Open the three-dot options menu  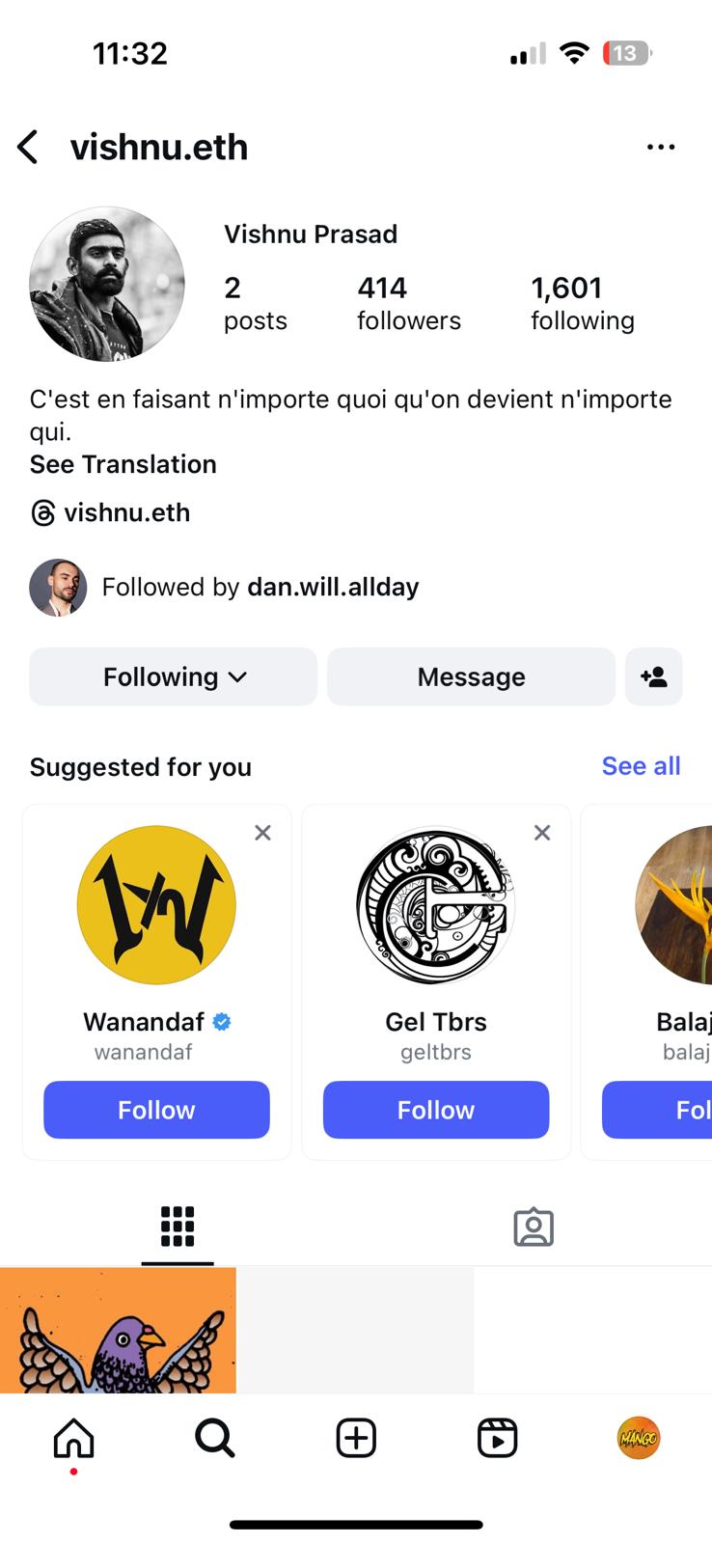[661, 147]
